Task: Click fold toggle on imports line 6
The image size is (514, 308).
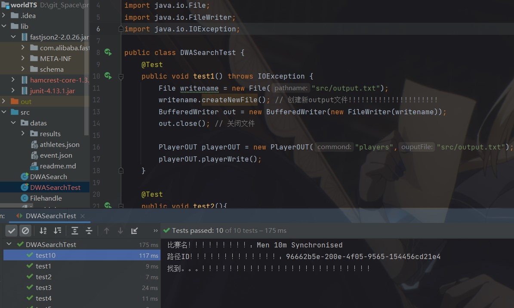Action: click(121, 29)
